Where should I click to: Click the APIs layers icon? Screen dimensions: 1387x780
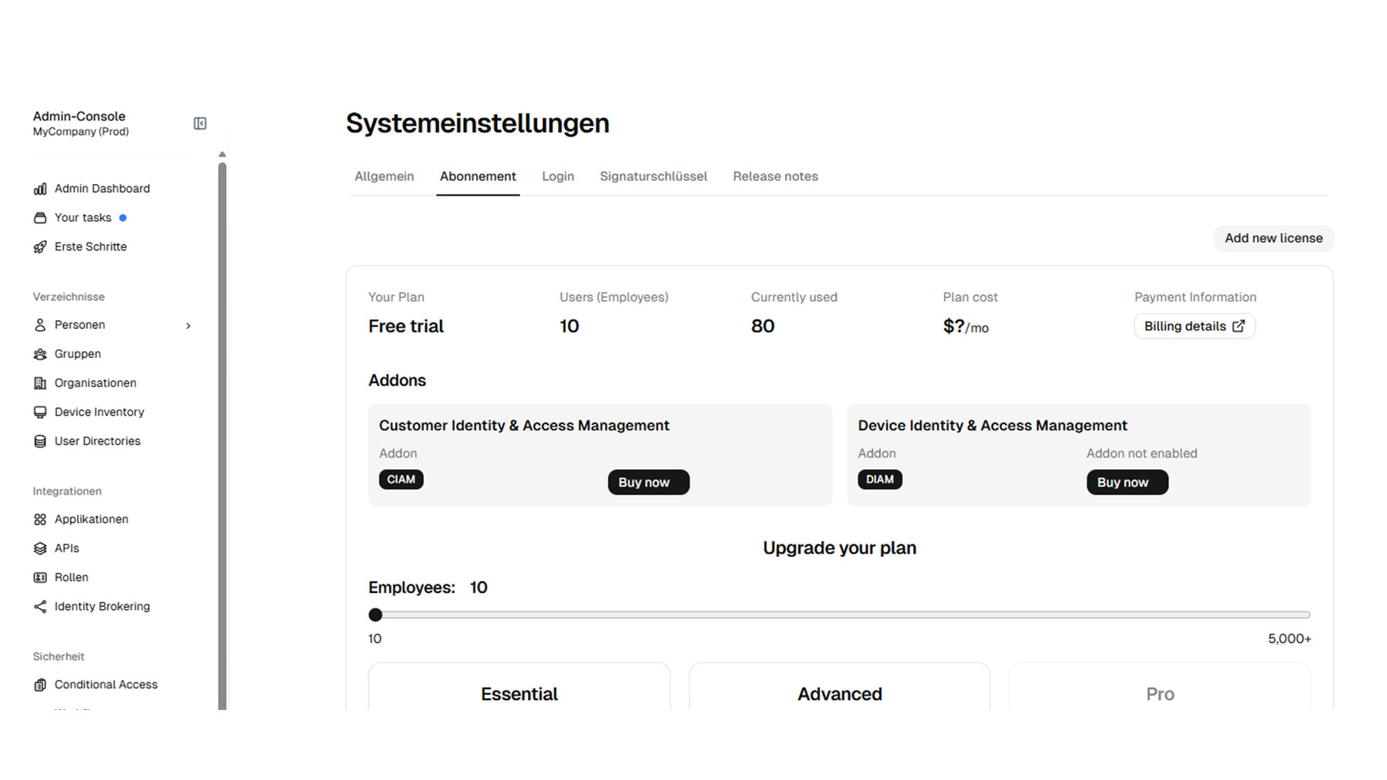click(40, 549)
